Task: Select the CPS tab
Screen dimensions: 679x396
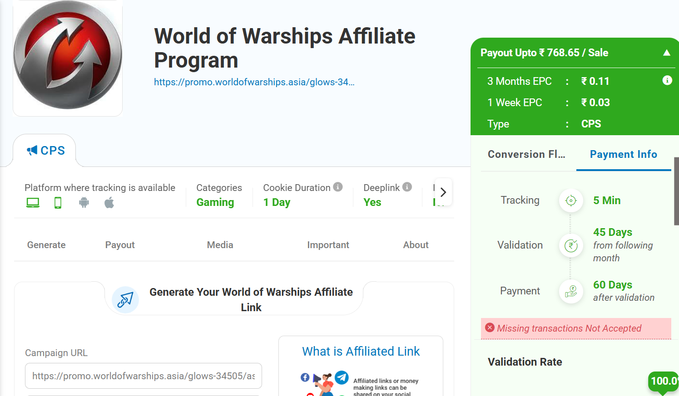Action: click(x=45, y=151)
